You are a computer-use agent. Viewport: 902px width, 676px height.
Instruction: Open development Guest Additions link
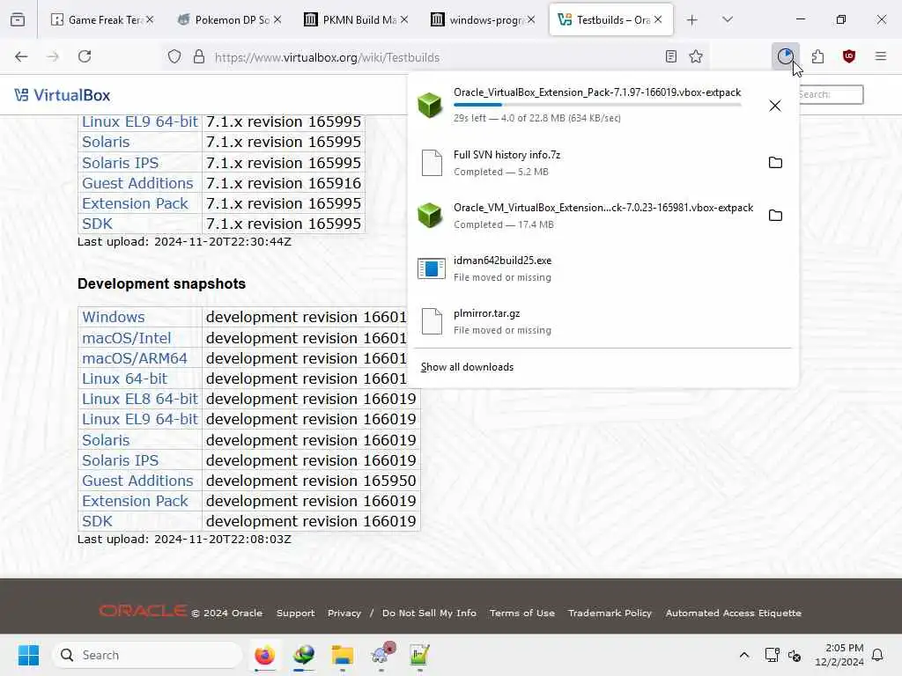(x=137, y=481)
